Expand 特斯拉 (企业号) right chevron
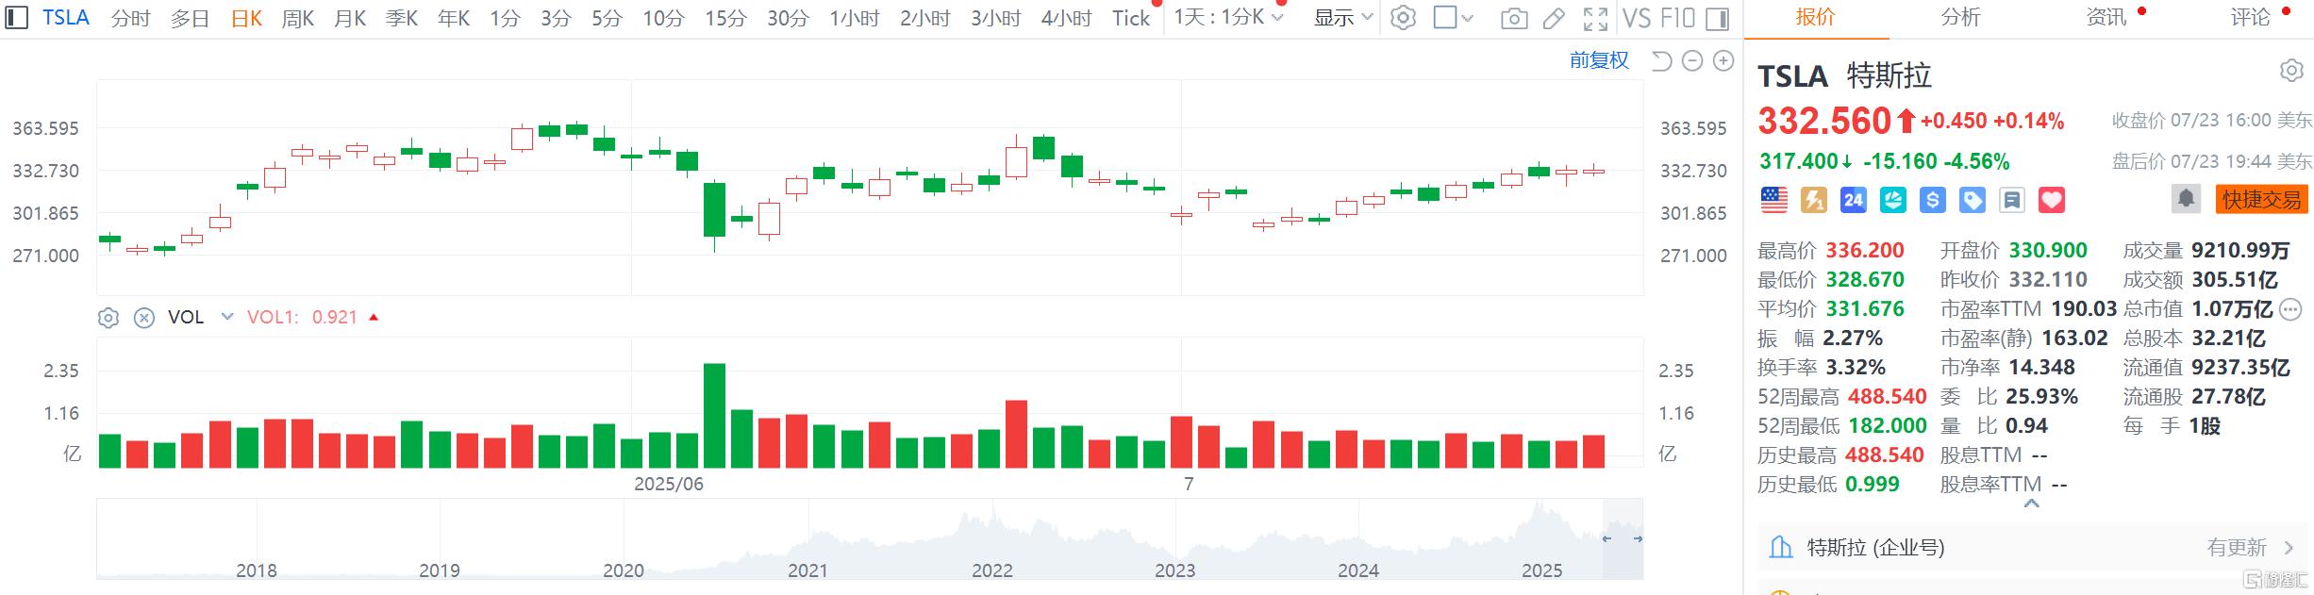Viewport: 2314px width, 595px height. pyautogui.click(x=2289, y=548)
